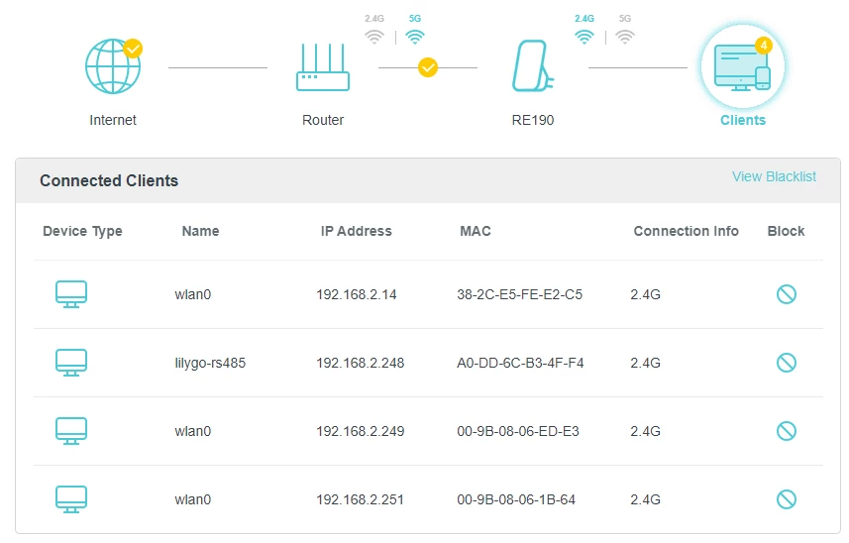Click the extender 2.4G Wi-Fi signal icon
Viewport: 849px width, 543px height.
tap(584, 37)
